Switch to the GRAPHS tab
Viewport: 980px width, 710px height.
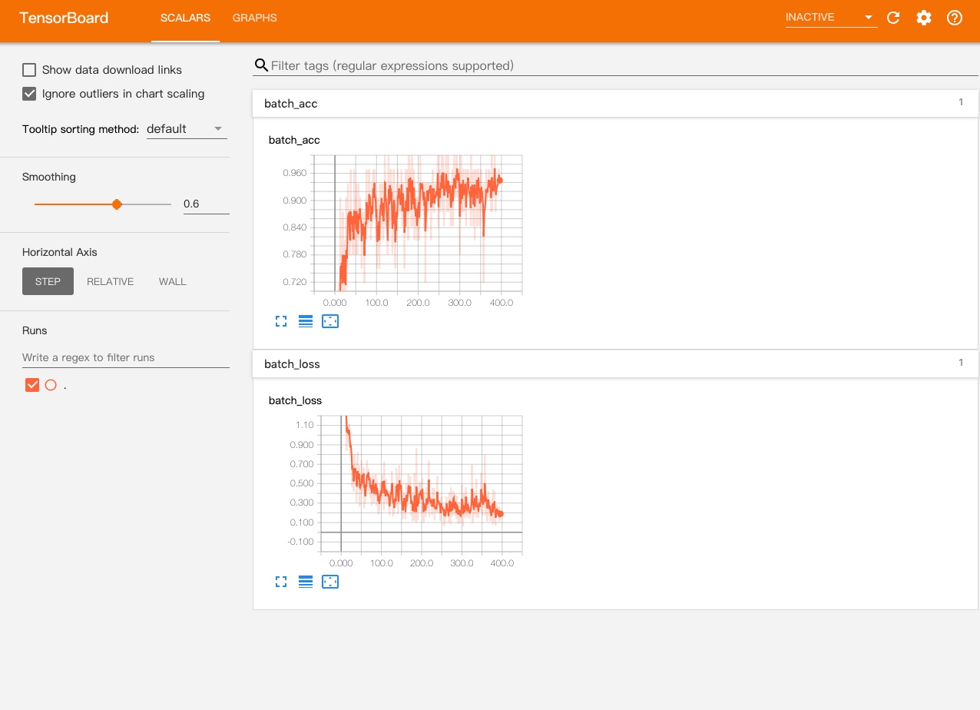pyautogui.click(x=254, y=18)
